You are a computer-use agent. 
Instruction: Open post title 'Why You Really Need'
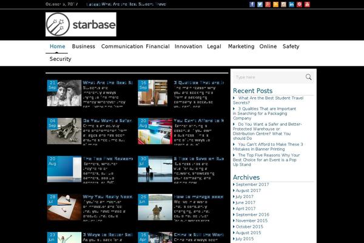click(x=107, y=197)
